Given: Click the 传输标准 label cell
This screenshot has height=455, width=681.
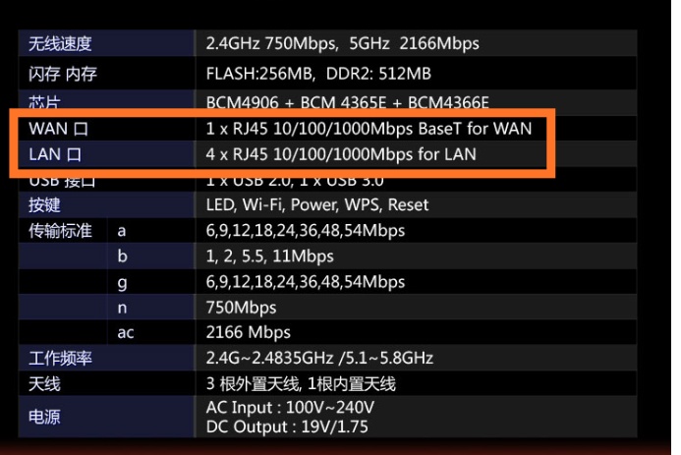Looking at the screenshot, I should point(61,231).
